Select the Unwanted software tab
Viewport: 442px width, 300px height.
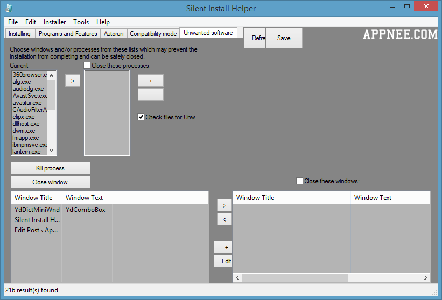(x=208, y=33)
